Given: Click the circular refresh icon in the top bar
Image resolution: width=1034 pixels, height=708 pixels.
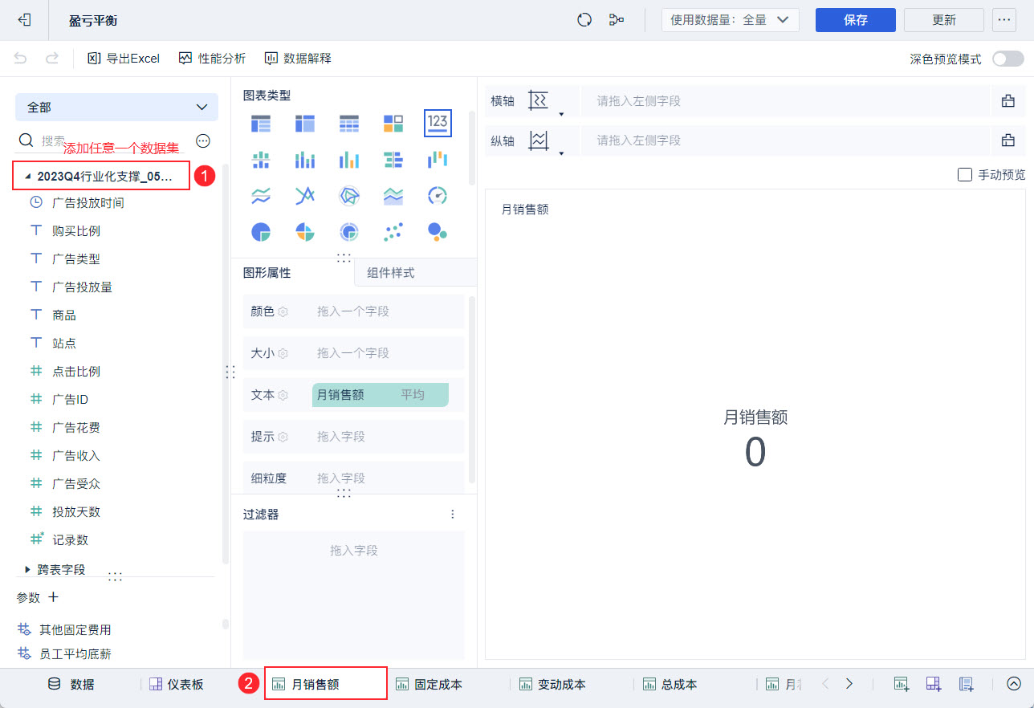Looking at the screenshot, I should pyautogui.click(x=584, y=20).
